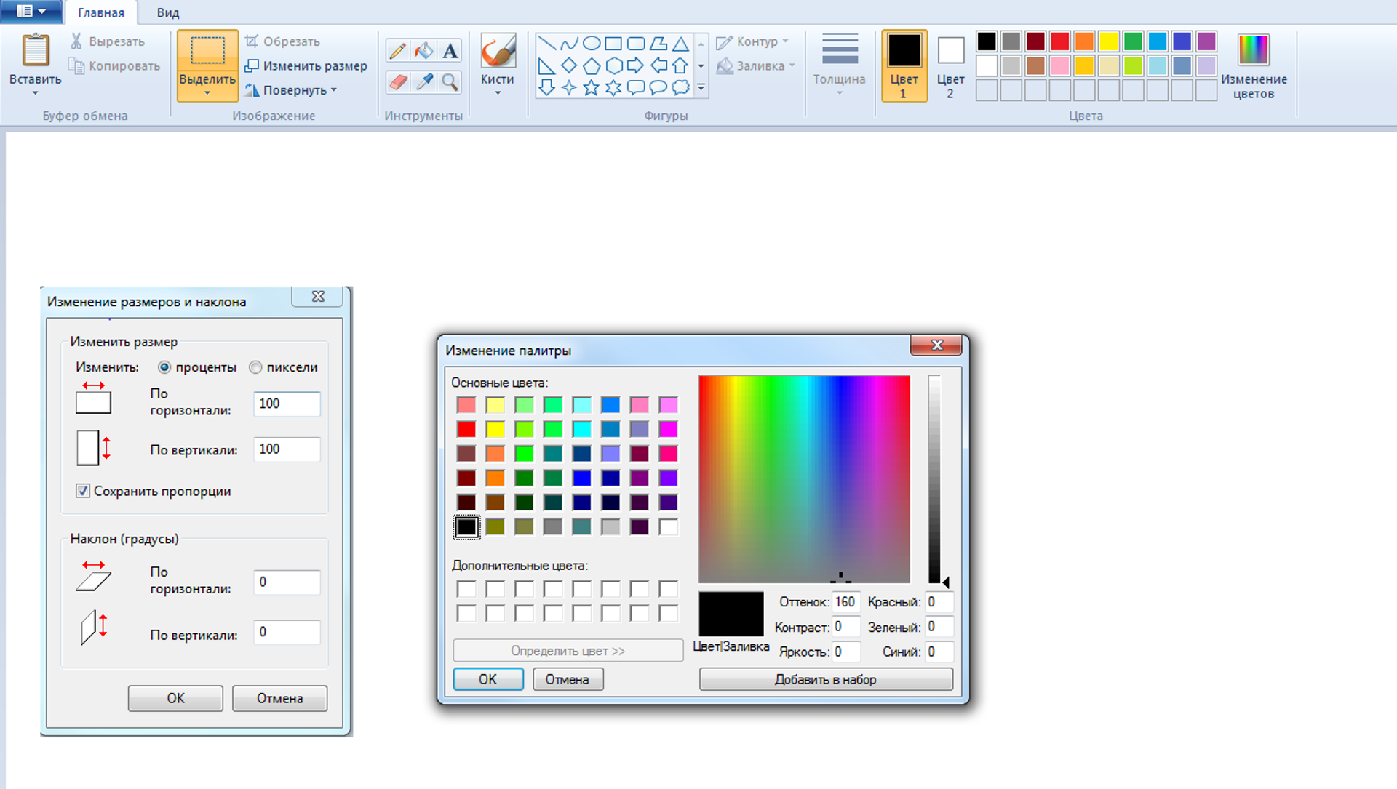Viewport: 1397px width, 789px height.
Task: Select the Eraser tool
Action: tap(397, 81)
